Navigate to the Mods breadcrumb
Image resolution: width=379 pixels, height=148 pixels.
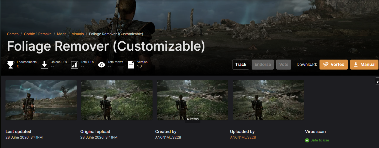[x=62, y=34]
